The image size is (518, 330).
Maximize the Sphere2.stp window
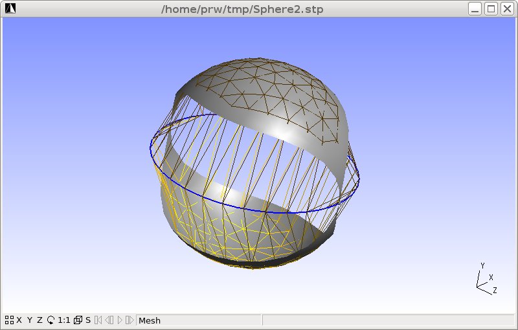pos(491,8)
